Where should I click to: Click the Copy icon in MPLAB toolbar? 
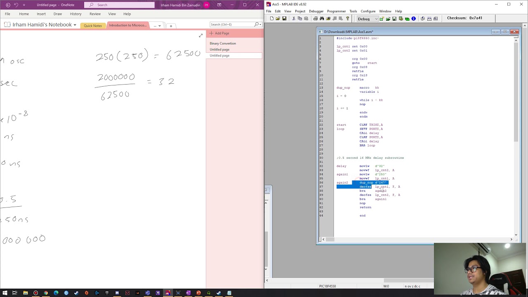[x=300, y=19]
